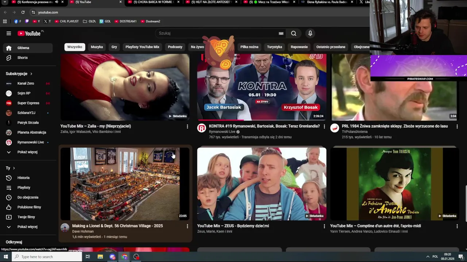Viewport: 467px width, 262px height.
Task: Start voice search with the microphone icon
Action: pyautogui.click(x=310, y=33)
